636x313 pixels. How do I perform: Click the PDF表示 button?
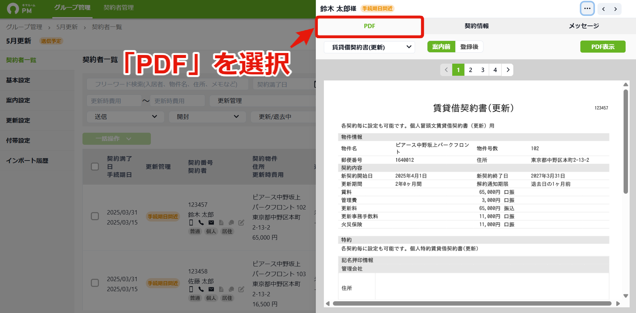(603, 47)
